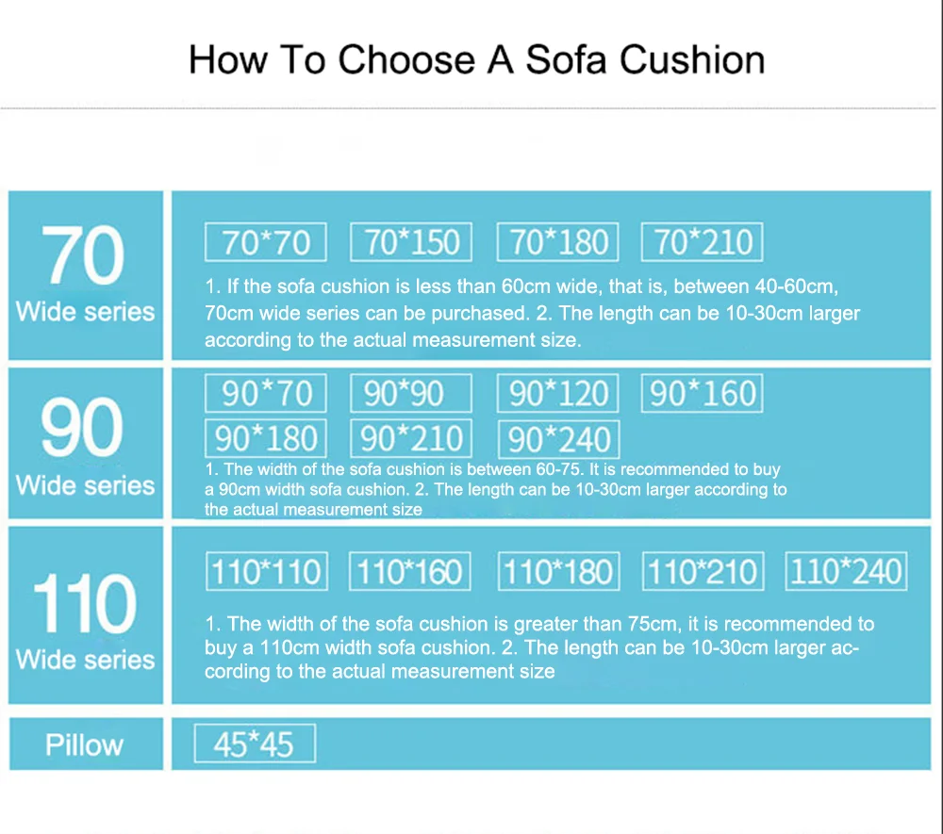Choose the 90*90 cushion size

point(410,393)
